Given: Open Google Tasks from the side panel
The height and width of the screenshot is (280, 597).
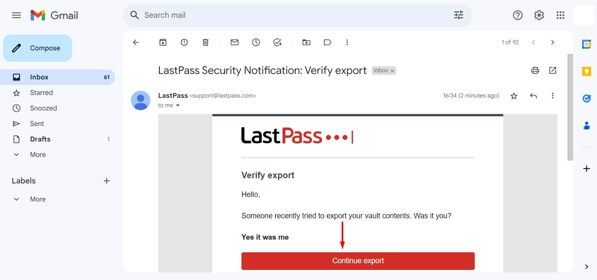Looking at the screenshot, I should pos(587,98).
